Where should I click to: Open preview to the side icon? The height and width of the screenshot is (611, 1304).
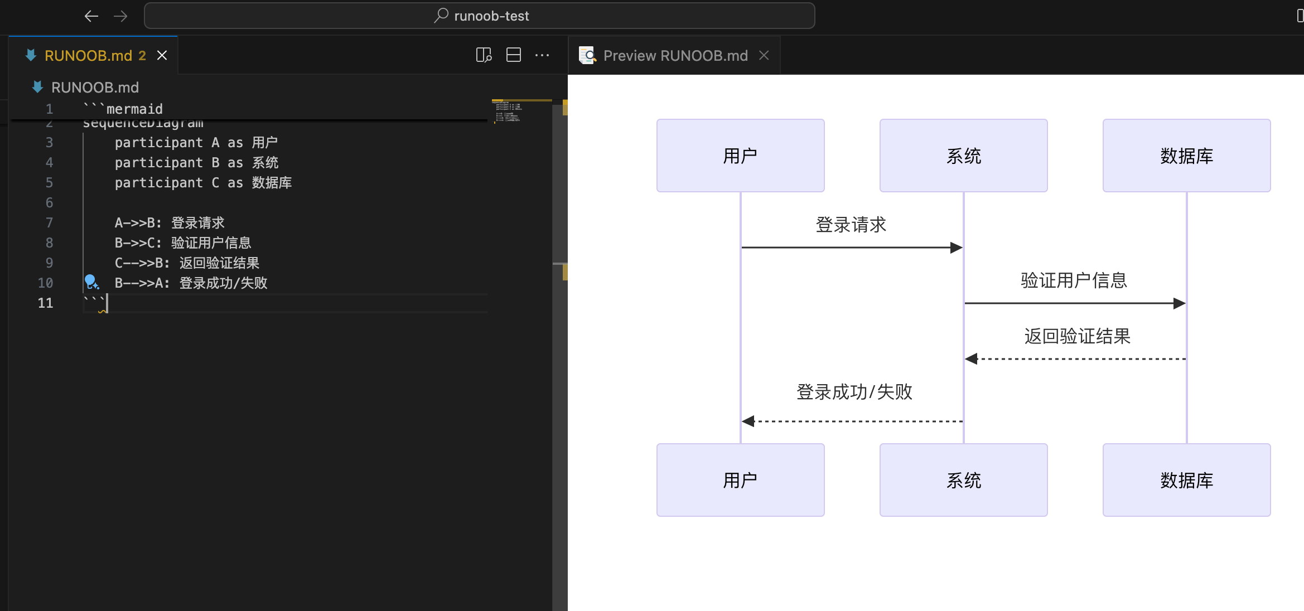coord(484,55)
